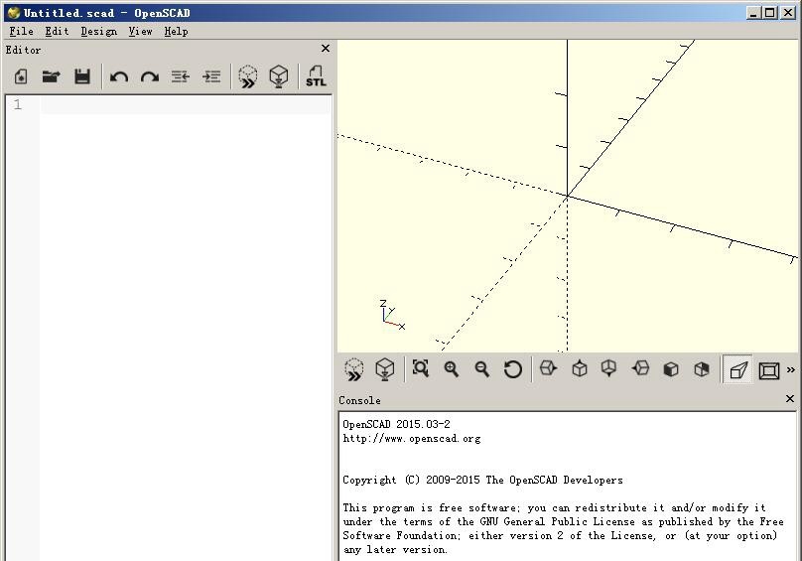The height and width of the screenshot is (561, 802).
Task: Expand the viewport toolbar overflow chevron
Action: pyautogui.click(x=791, y=369)
